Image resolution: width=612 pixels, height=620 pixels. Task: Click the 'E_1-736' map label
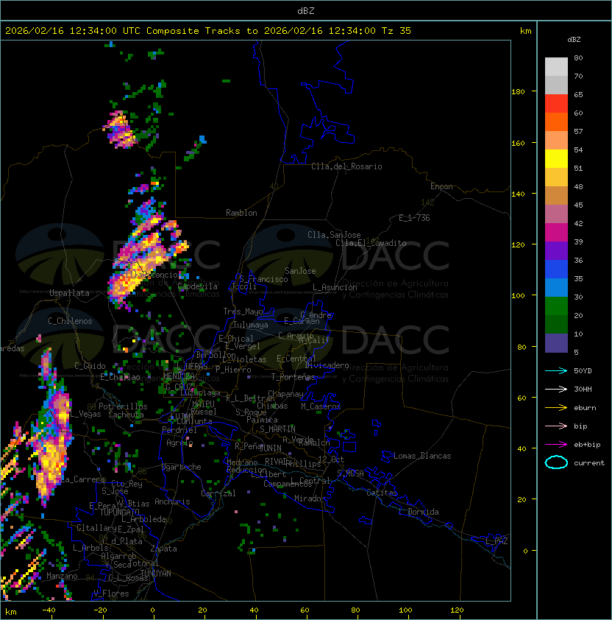[414, 218]
